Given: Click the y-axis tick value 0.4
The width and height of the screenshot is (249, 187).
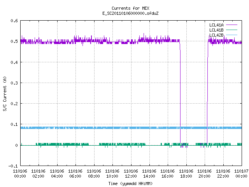Looking at the screenshot, I should (x=14, y=62).
